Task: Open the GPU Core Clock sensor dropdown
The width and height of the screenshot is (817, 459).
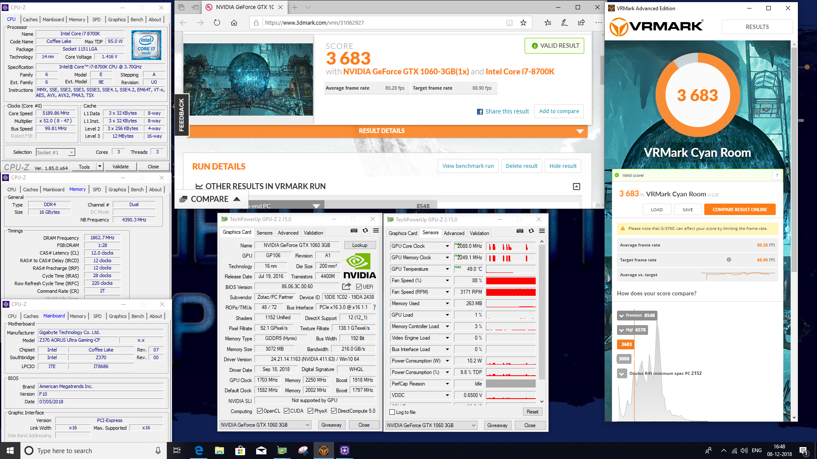Action: [x=447, y=246]
